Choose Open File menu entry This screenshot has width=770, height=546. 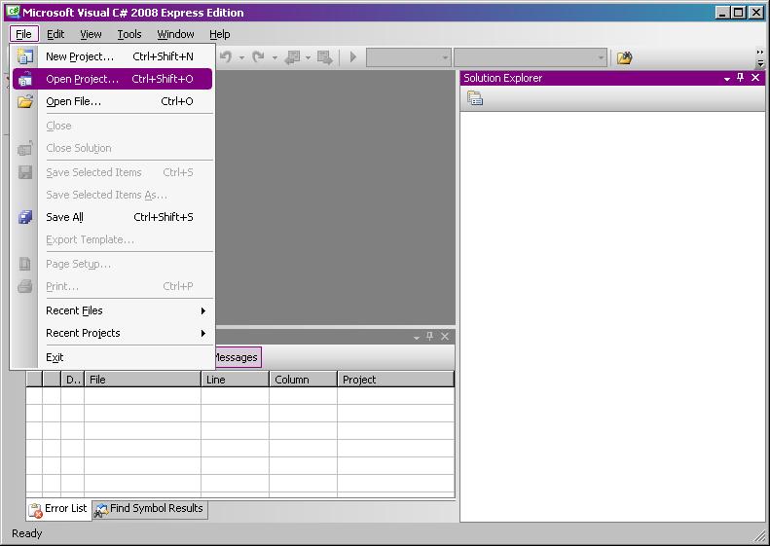click(x=112, y=101)
